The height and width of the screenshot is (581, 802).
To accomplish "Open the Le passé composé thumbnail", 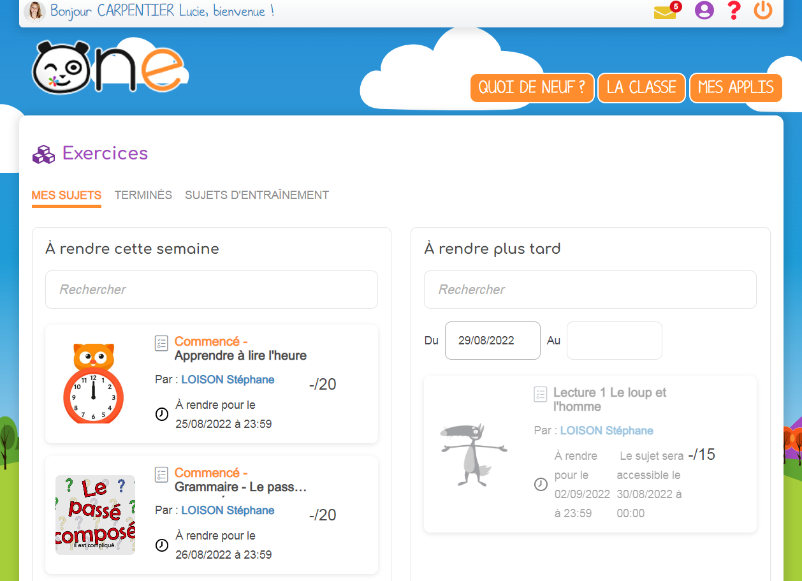I will [96, 515].
